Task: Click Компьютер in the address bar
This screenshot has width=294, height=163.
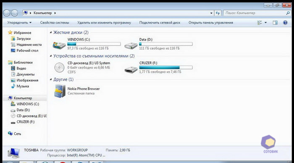Action: (x=42, y=13)
